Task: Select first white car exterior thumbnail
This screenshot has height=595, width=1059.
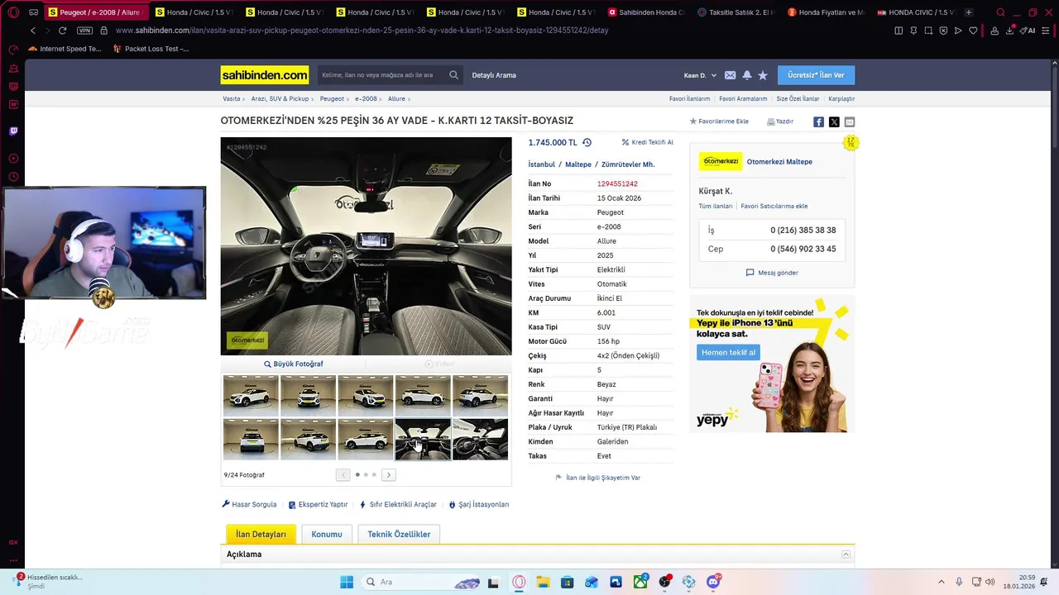Action: [x=251, y=395]
